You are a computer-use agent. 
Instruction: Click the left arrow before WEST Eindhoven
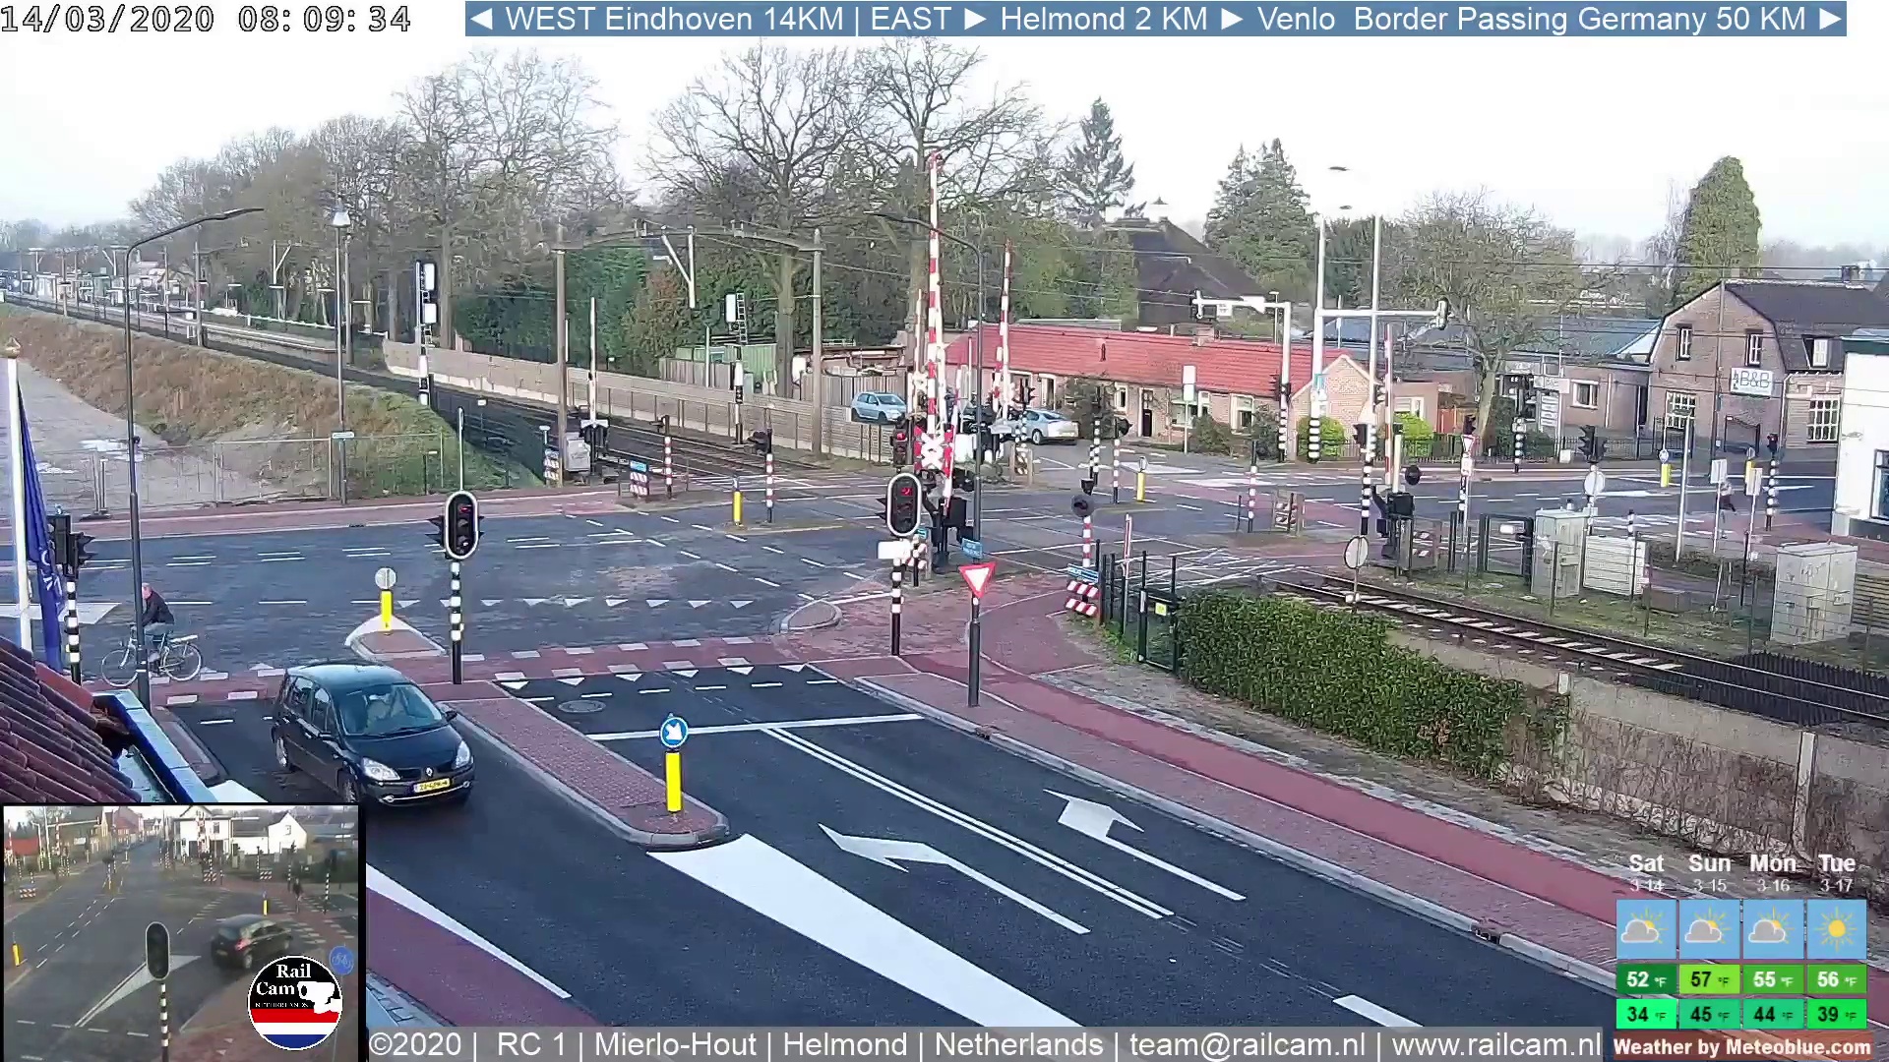[x=481, y=19]
